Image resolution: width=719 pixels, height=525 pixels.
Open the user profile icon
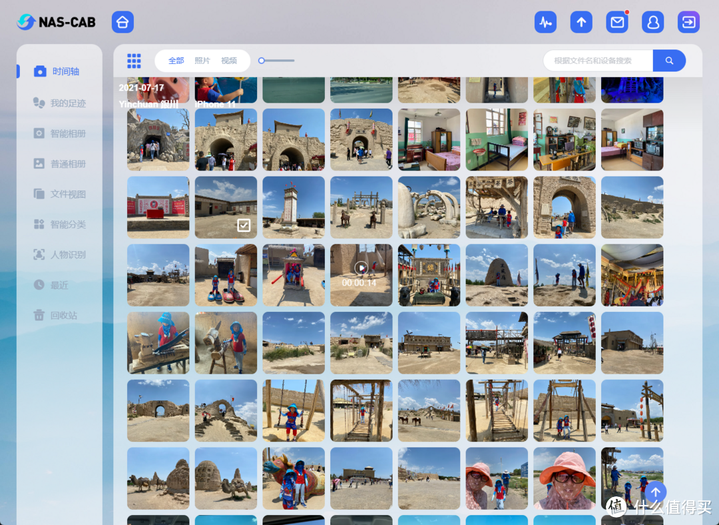point(652,22)
